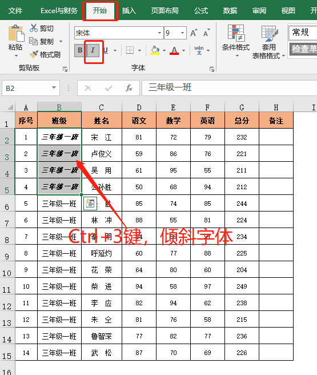Image resolution: width=317 pixels, height=375 pixels.
Task: Click total score cell 249
Action: [242, 286]
